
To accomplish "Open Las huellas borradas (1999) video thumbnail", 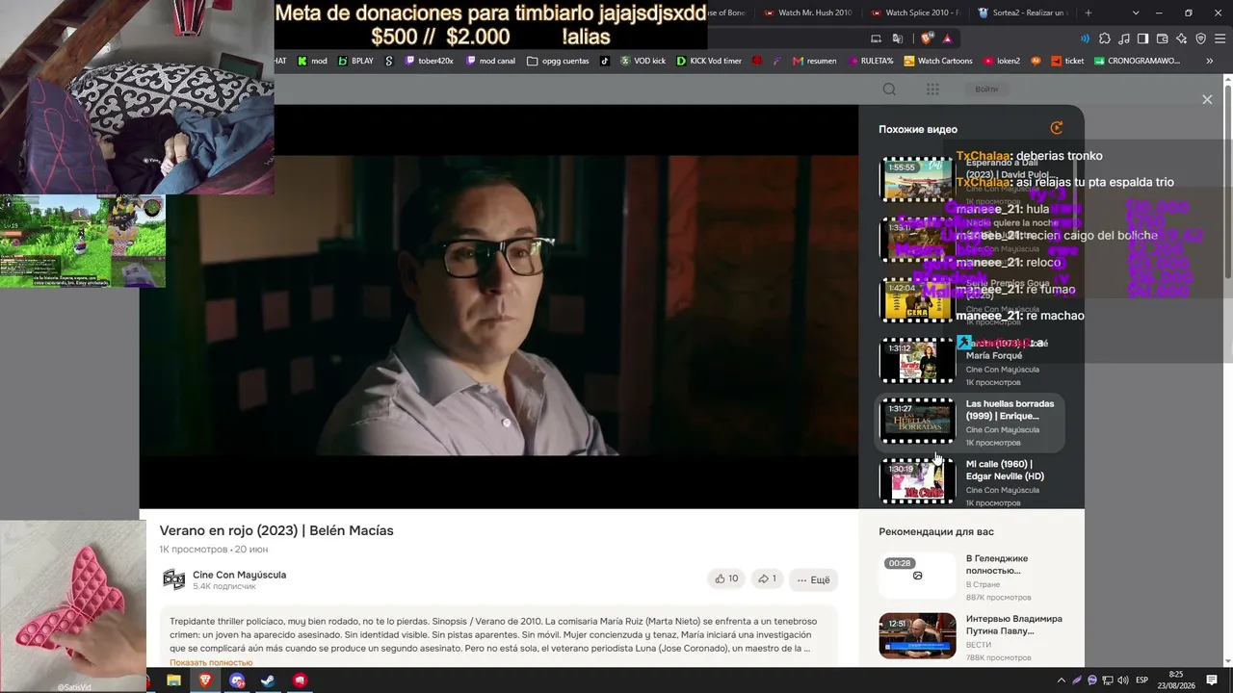I will pyautogui.click(x=917, y=421).
